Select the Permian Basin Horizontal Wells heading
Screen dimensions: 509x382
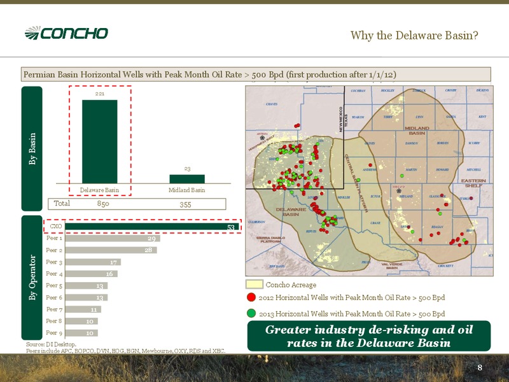(x=256, y=74)
